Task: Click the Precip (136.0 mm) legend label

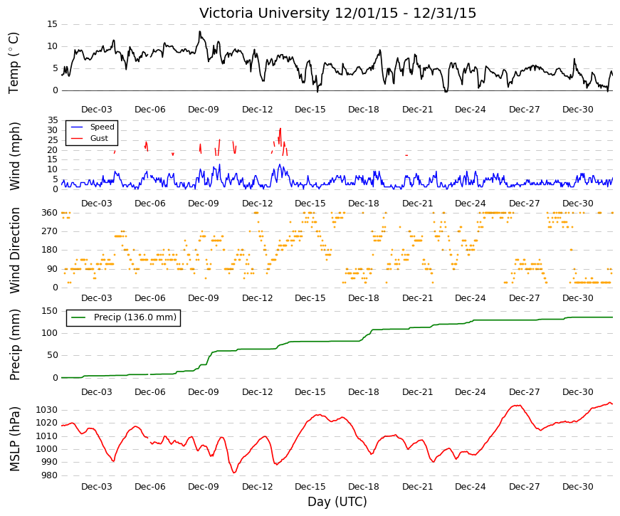Action: pyautogui.click(x=135, y=317)
